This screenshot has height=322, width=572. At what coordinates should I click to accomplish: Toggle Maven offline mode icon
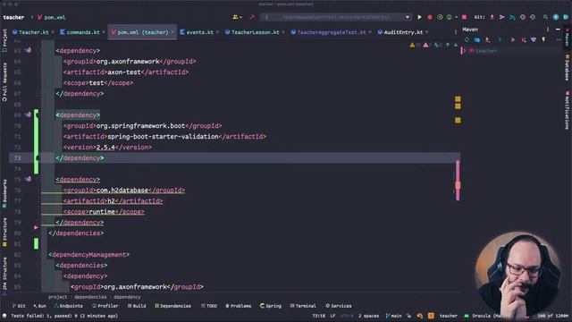pyautogui.click(x=534, y=39)
